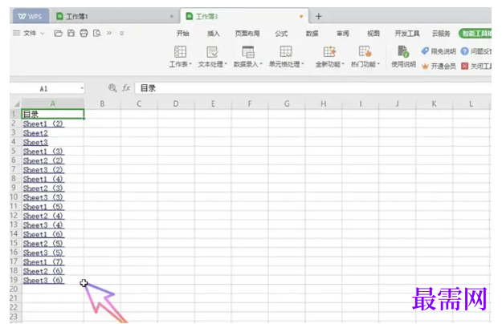The height and width of the screenshot is (324, 502).
Task: Click the formula bar showing 目录
Action: [312, 88]
